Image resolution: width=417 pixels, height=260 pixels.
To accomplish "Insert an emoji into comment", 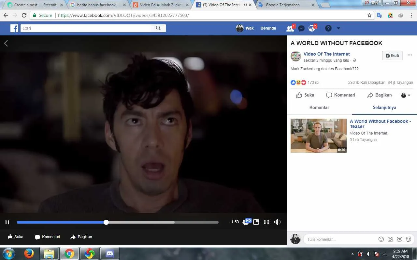I will click(x=381, y=239).
